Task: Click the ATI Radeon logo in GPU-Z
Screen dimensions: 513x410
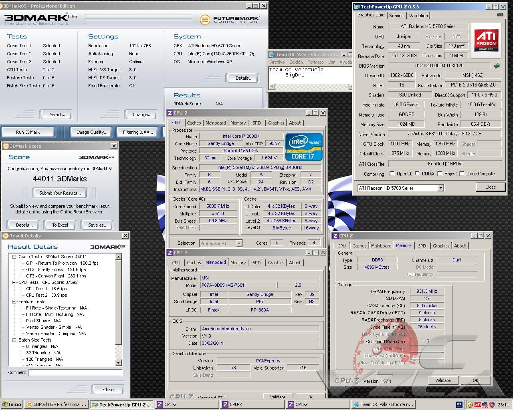Action: click(486, 40)
